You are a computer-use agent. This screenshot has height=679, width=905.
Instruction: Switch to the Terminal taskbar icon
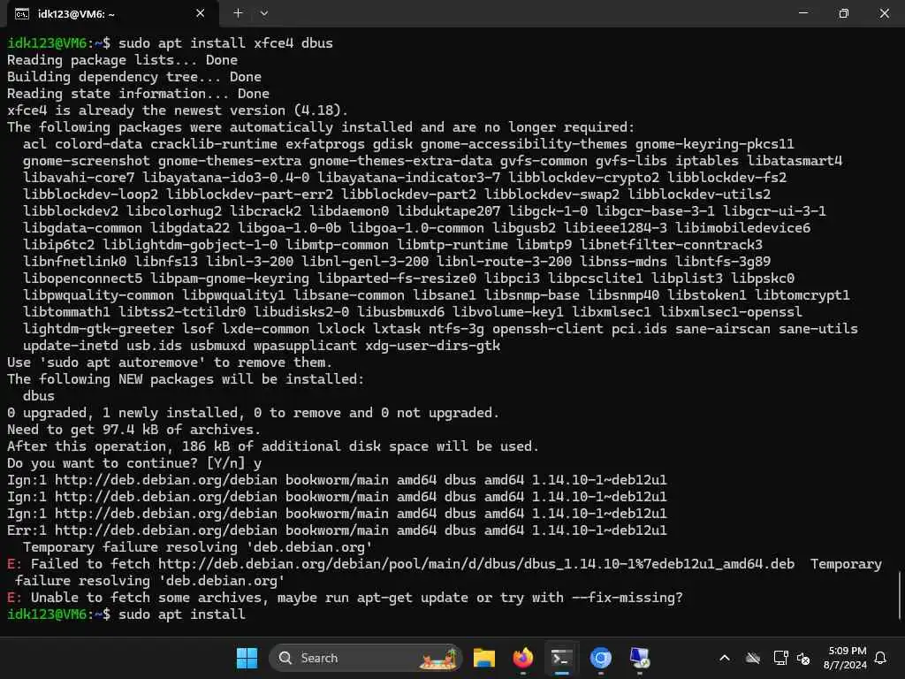pos(561,658)
